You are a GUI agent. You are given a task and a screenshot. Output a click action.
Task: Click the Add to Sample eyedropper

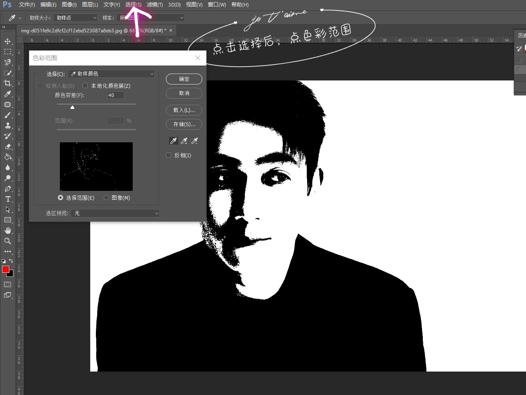click(184, 141)
